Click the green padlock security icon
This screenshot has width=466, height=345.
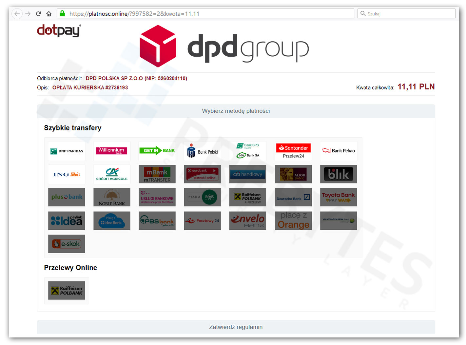click(62, 13)
